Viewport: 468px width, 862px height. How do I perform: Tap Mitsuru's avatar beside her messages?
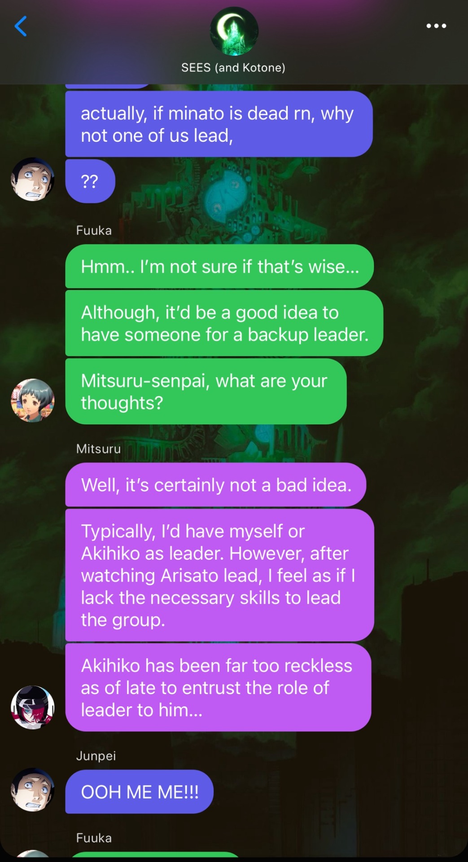click(33, 707)
